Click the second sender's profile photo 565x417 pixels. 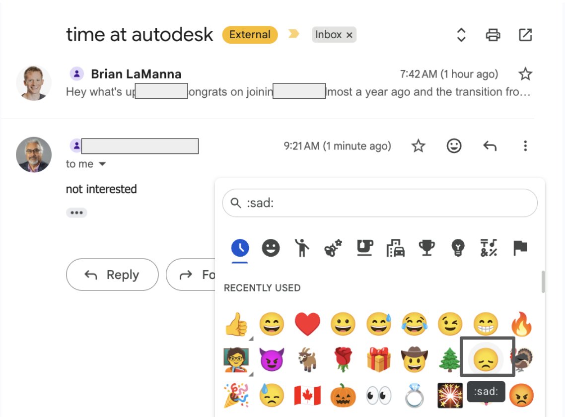pyautogui.click(x=34, y=154)
